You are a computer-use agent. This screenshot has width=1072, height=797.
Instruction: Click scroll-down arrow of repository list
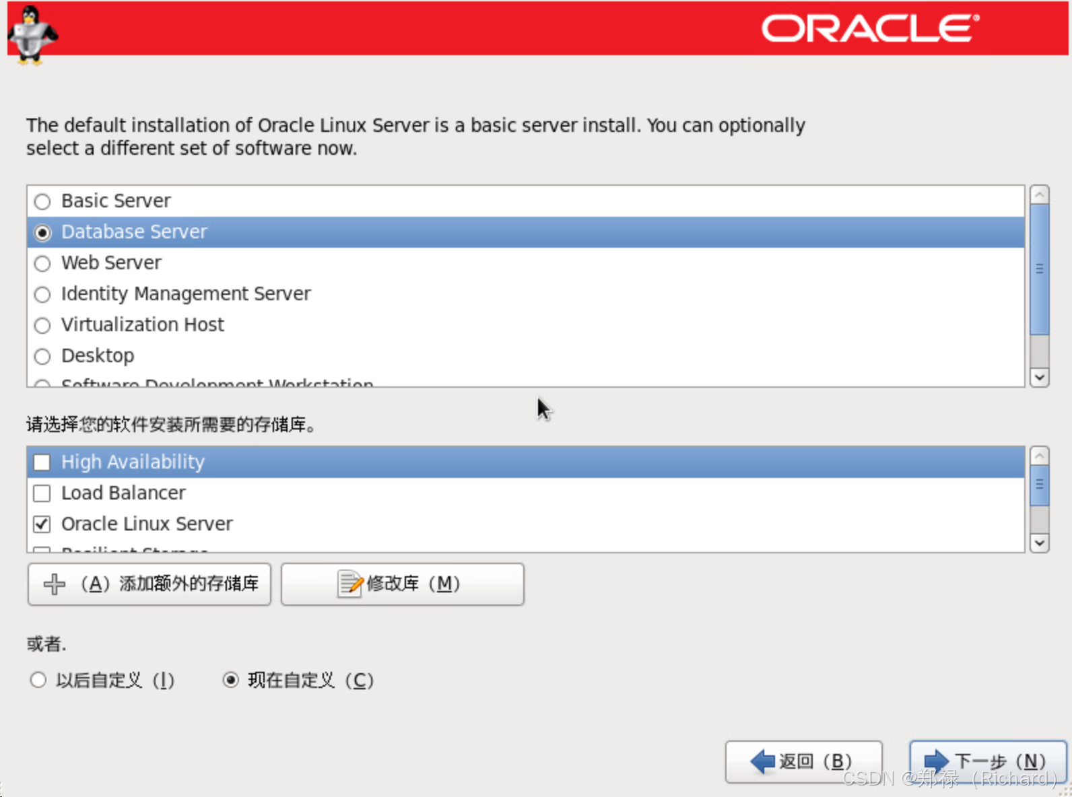point(1040,543)
